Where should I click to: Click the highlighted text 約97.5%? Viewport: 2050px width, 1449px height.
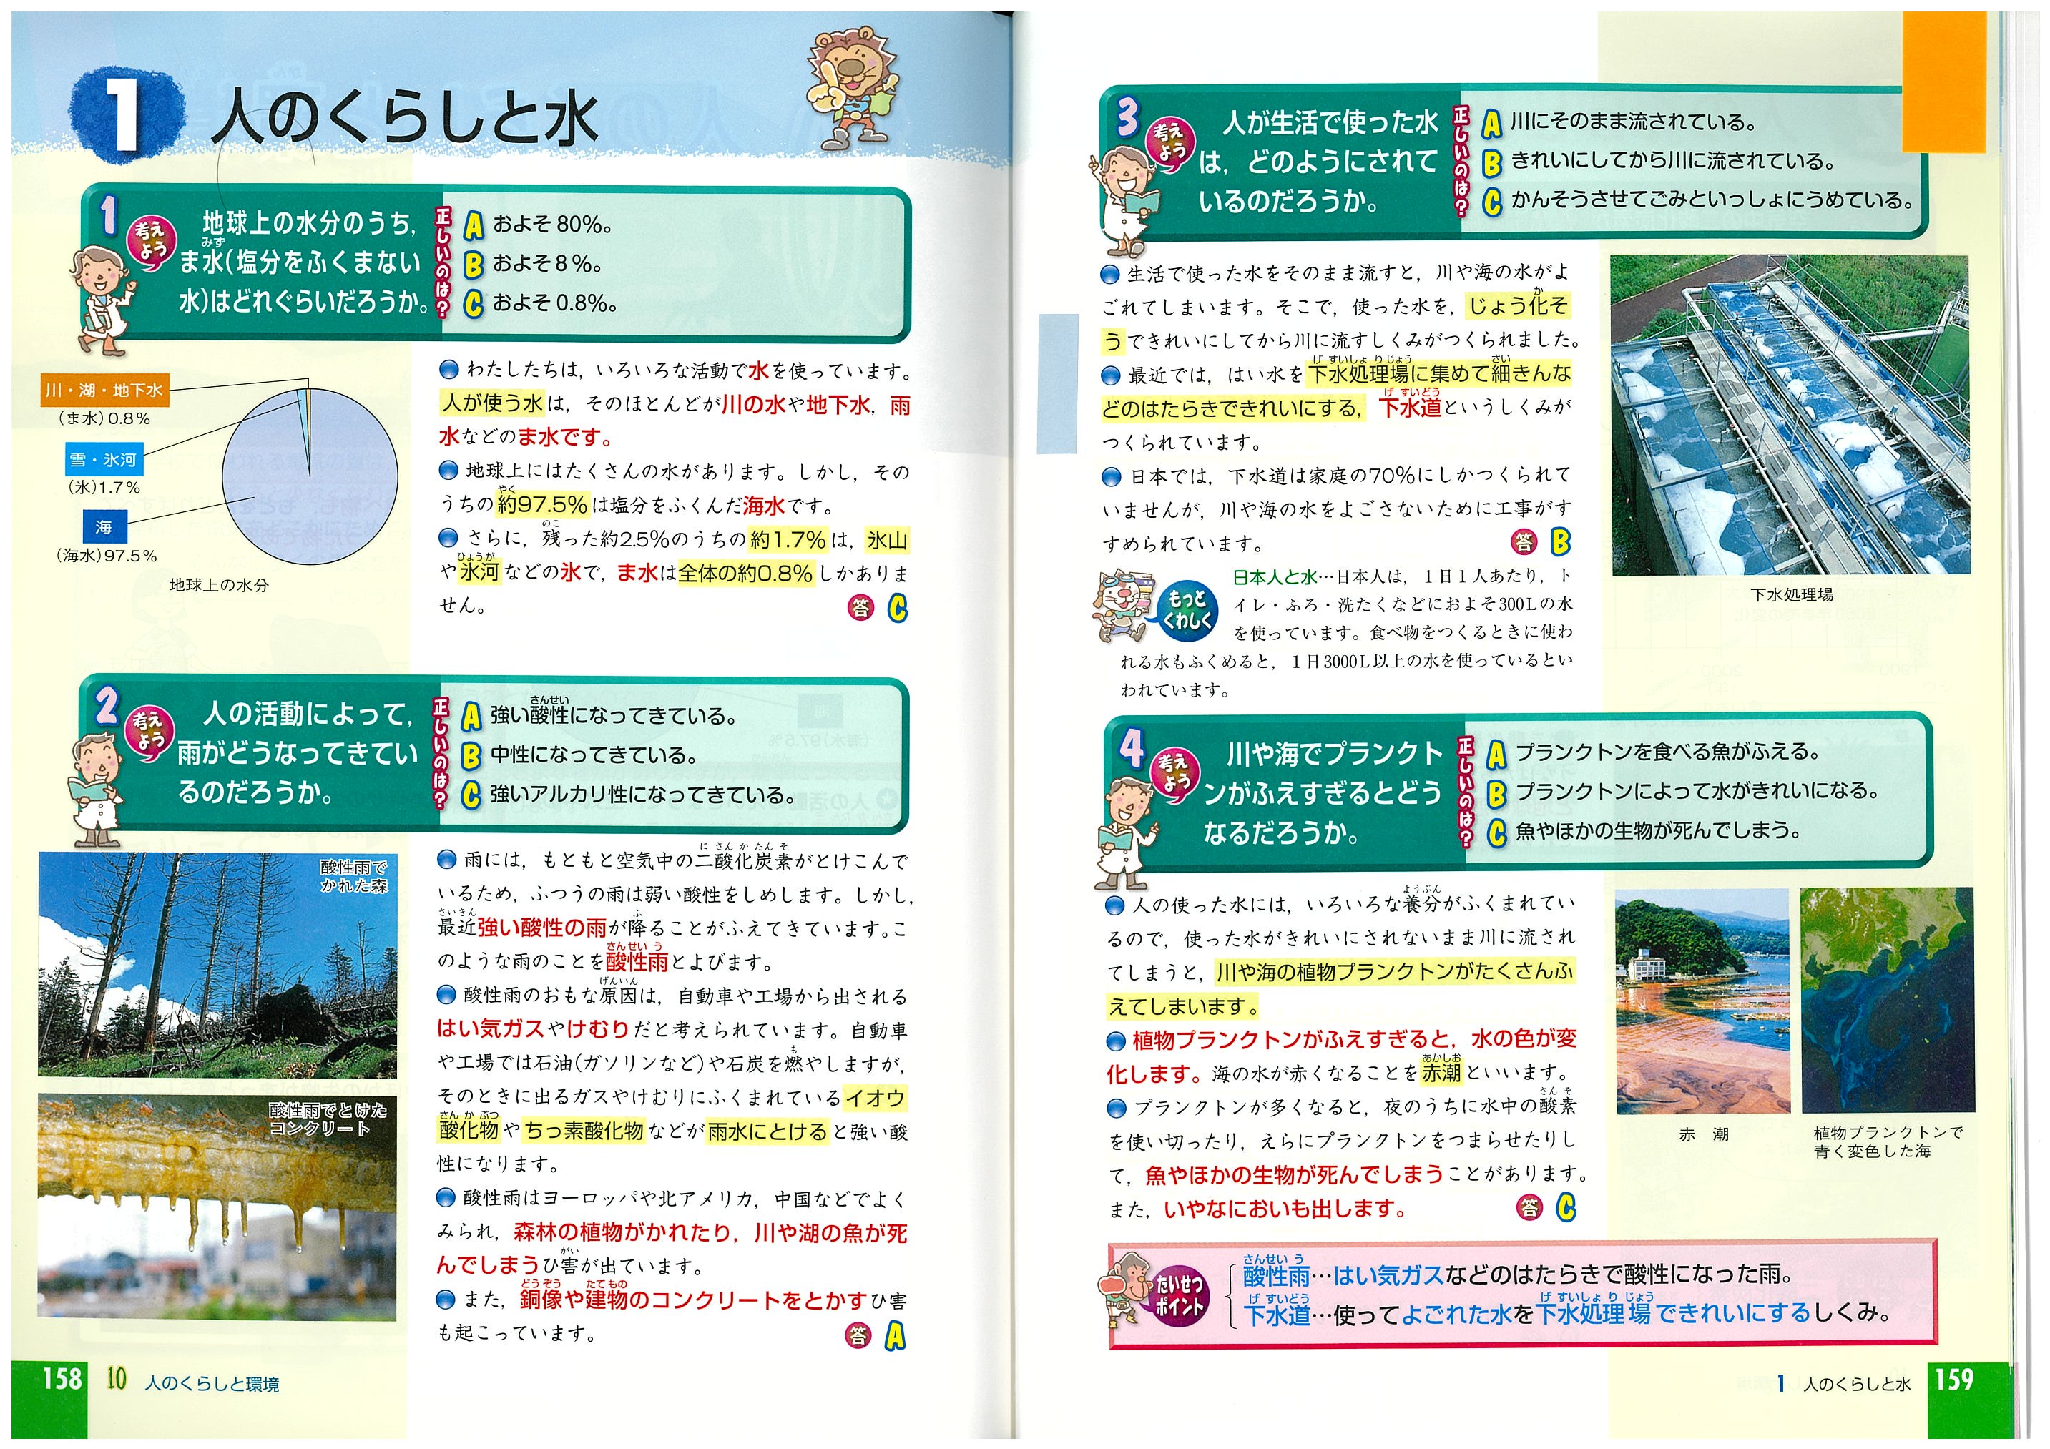(542, 506)
